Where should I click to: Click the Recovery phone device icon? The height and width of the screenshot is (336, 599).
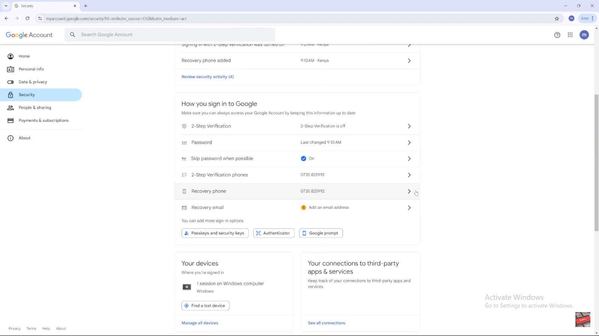(184, 191)
